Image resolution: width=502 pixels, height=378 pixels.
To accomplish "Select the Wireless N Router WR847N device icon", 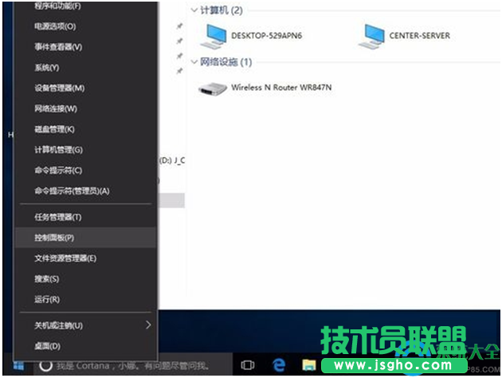I will click(x=214, y=88).
